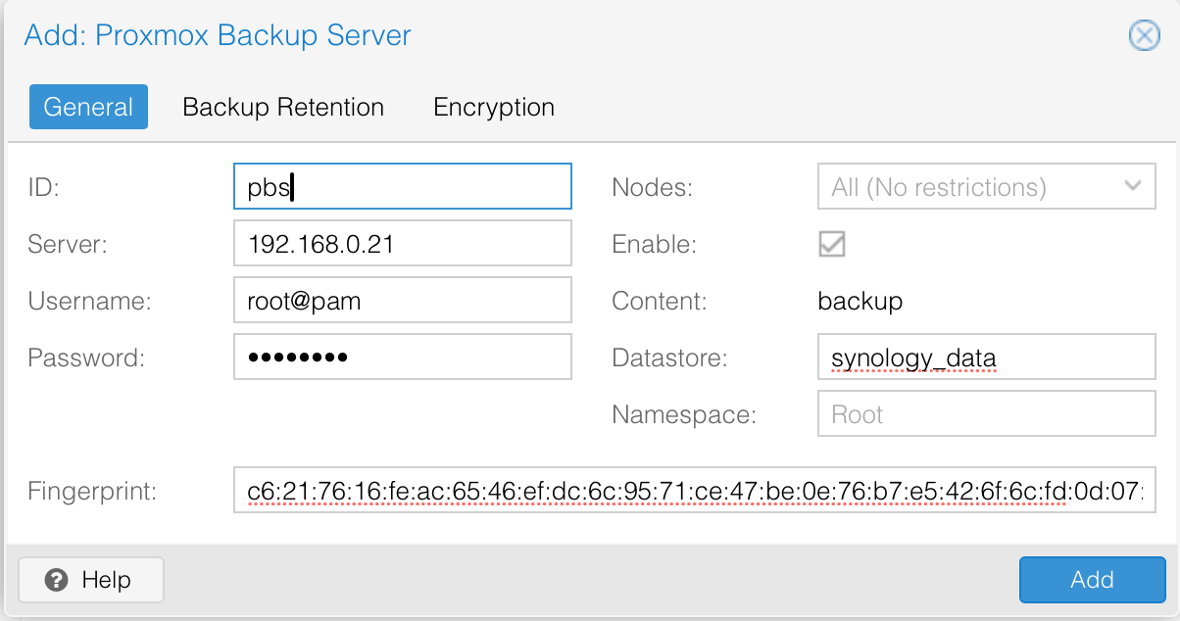Click the Datastore field with synology_data
The height and width of the screenshot is (621, 1180).
pos(987,358)
